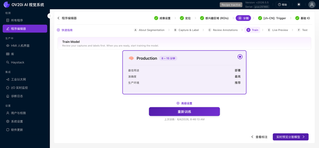Jump to 基础 IO step
This screenshot has height=148, width=319.
point(303,18)
